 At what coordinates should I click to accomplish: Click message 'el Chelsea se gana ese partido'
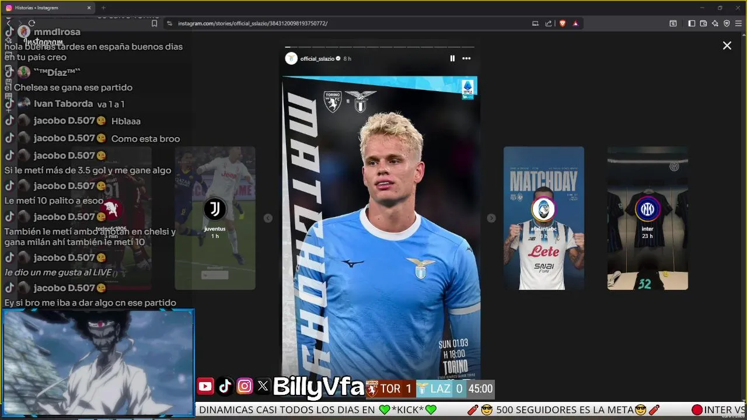[68, 87]
